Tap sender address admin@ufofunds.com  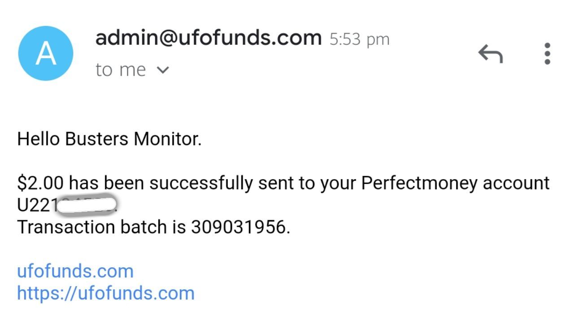(x=208, y=38)
